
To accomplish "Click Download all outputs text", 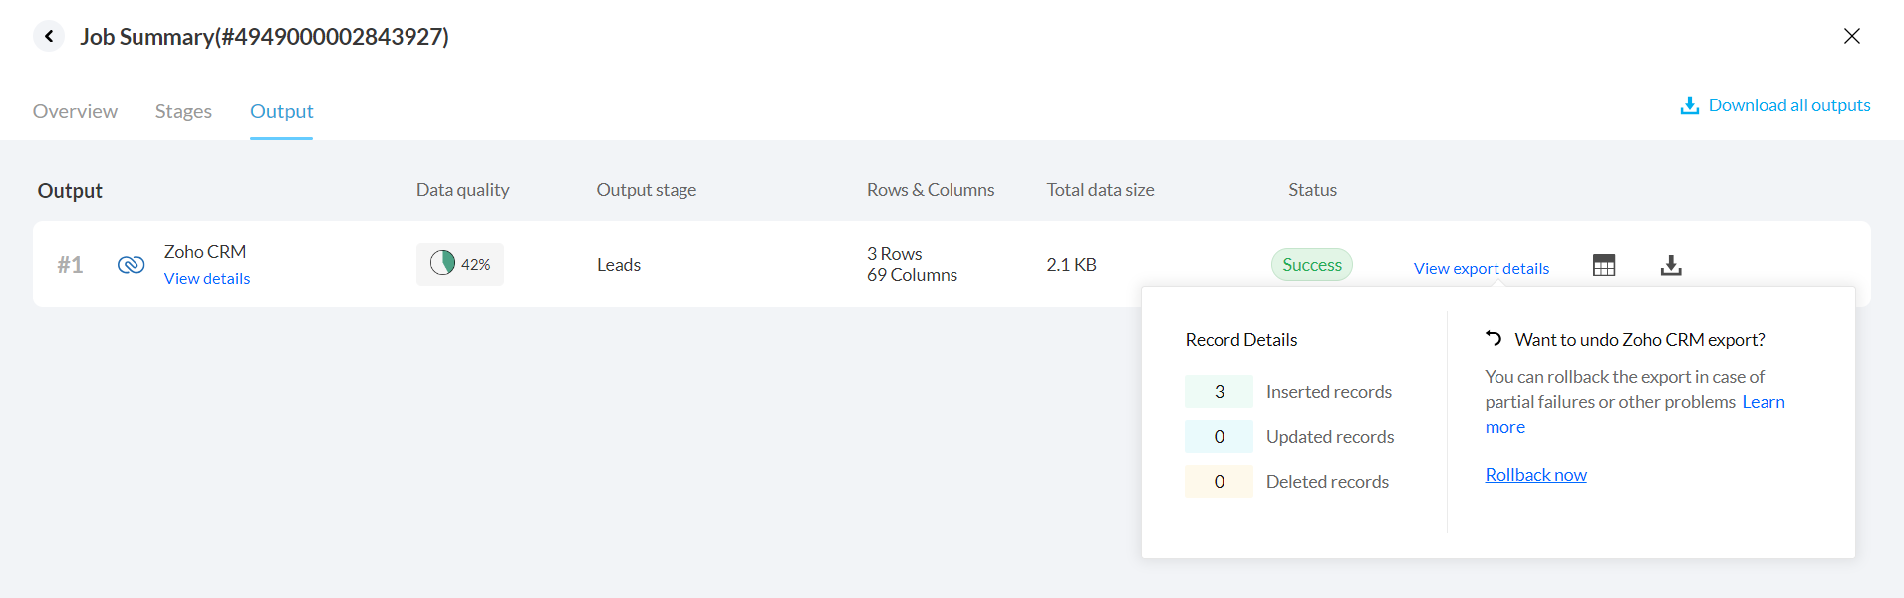I will (1788, 105).
